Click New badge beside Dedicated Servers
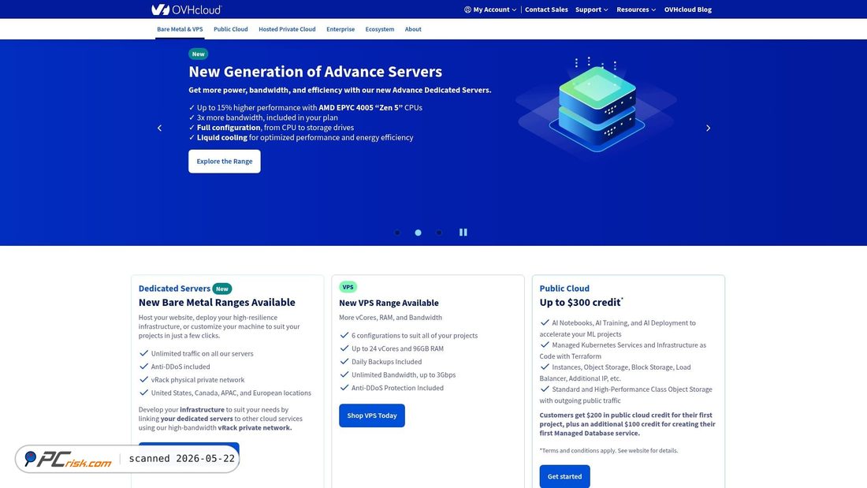This screenshot has height=488, width=867. [x=221, y=289]
